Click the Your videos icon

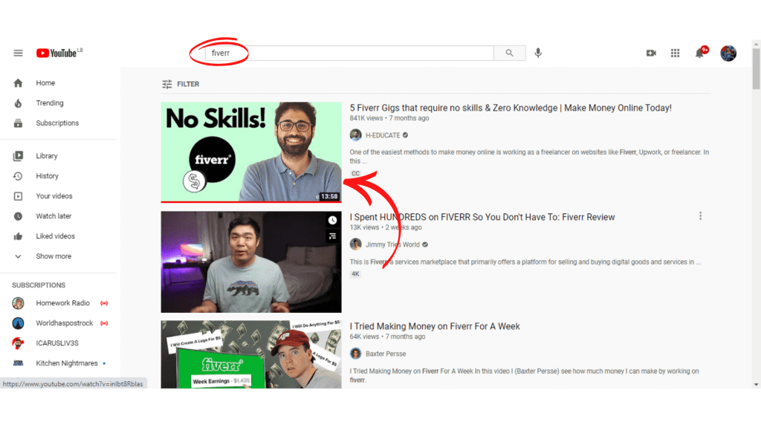click(x=18, y=196)
